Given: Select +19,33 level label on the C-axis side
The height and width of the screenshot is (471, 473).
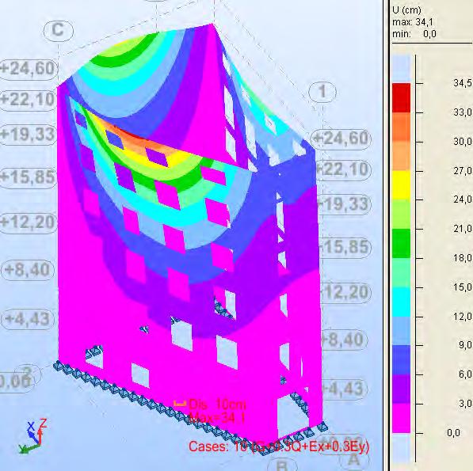Looking at the screenshot, I should (x=28, y=135).
